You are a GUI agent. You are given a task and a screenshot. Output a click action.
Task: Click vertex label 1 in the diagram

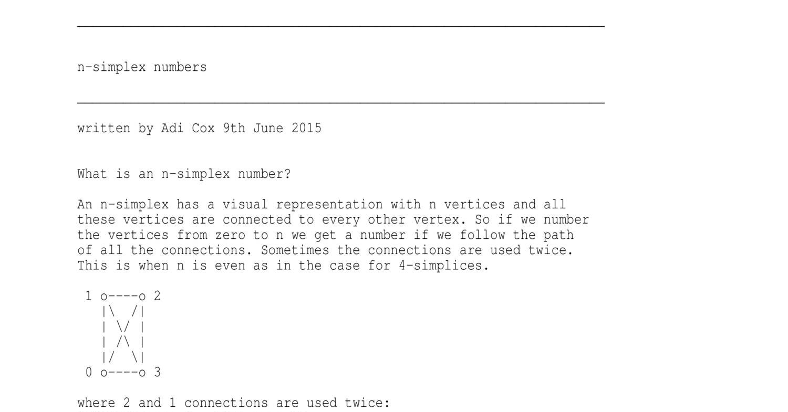[x=89, y=296]
